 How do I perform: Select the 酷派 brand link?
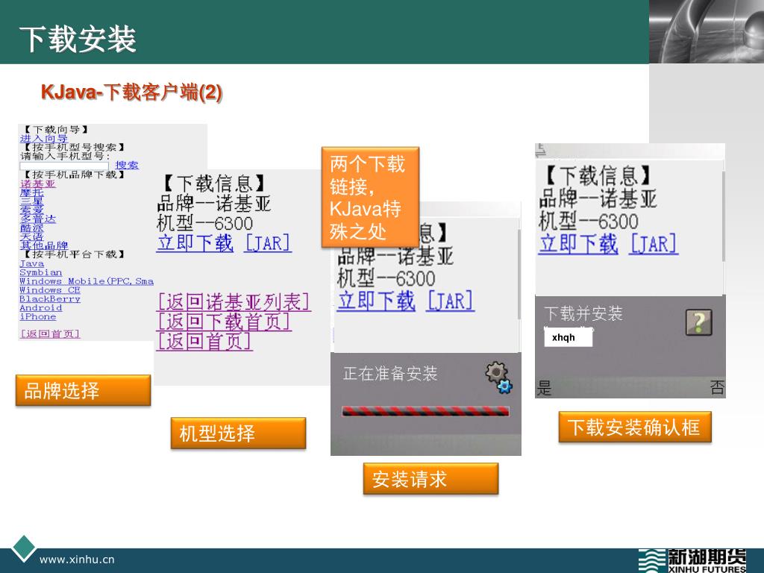[x=31, y=228]
